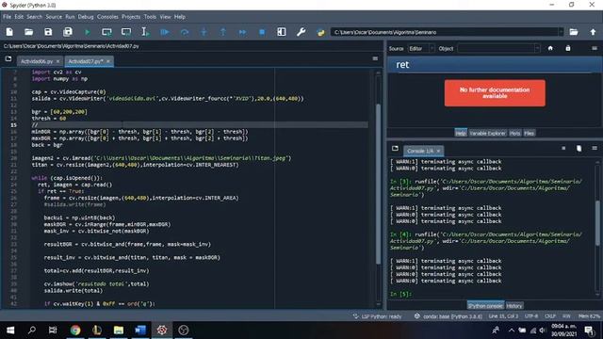The height and width of the screenshot is (339, 603).
Task: Click the Help pane home icon
Action: (x=550, y=48)
